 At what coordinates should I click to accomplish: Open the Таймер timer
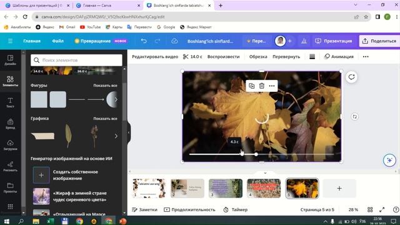pos(235,210)
